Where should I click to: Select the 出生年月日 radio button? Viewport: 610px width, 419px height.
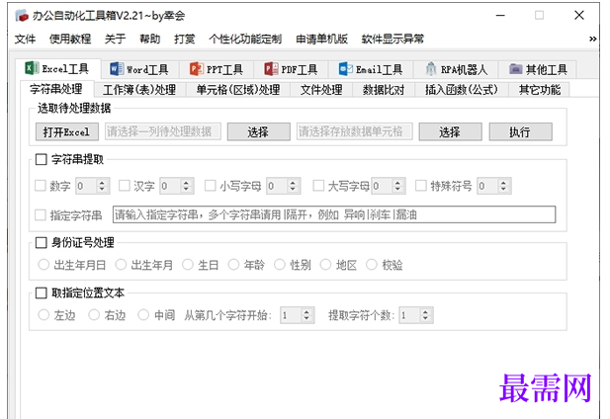tap(44, 265)
